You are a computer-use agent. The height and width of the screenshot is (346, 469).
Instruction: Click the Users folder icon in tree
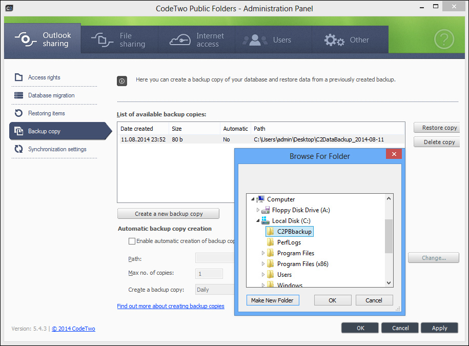(x=271, y=275)
